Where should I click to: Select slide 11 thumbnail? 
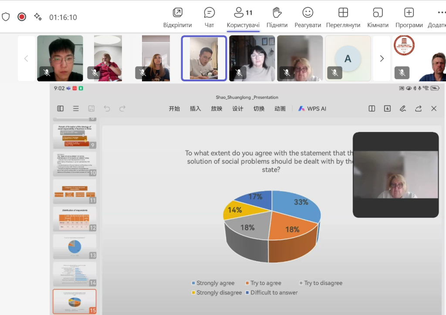click(x=74, y=192)
